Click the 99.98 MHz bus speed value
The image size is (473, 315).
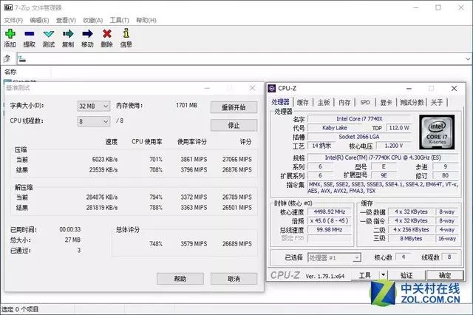click(330, 230)
